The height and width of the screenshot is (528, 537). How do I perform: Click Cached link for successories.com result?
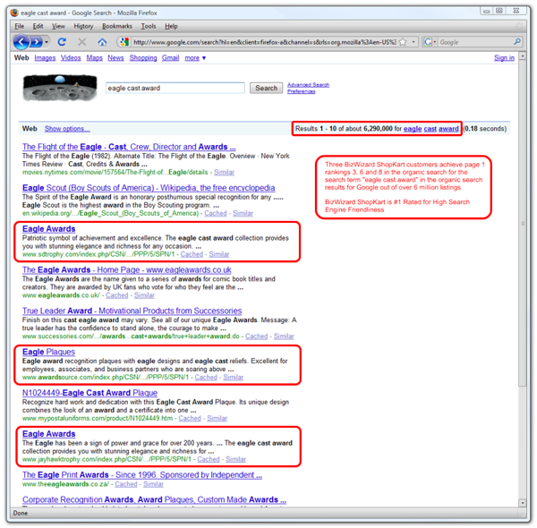coord(257,336)
